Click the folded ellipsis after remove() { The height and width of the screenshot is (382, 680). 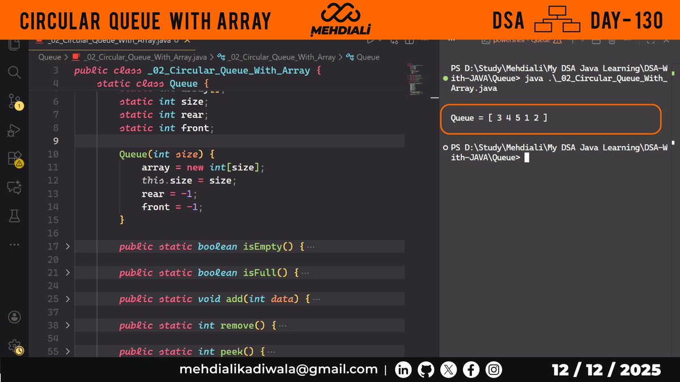point(282,325)
